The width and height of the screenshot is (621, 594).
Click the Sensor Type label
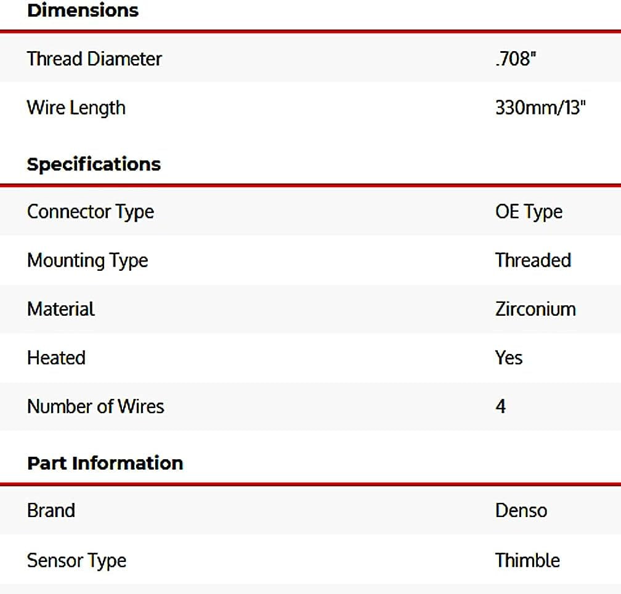point(76,561)
